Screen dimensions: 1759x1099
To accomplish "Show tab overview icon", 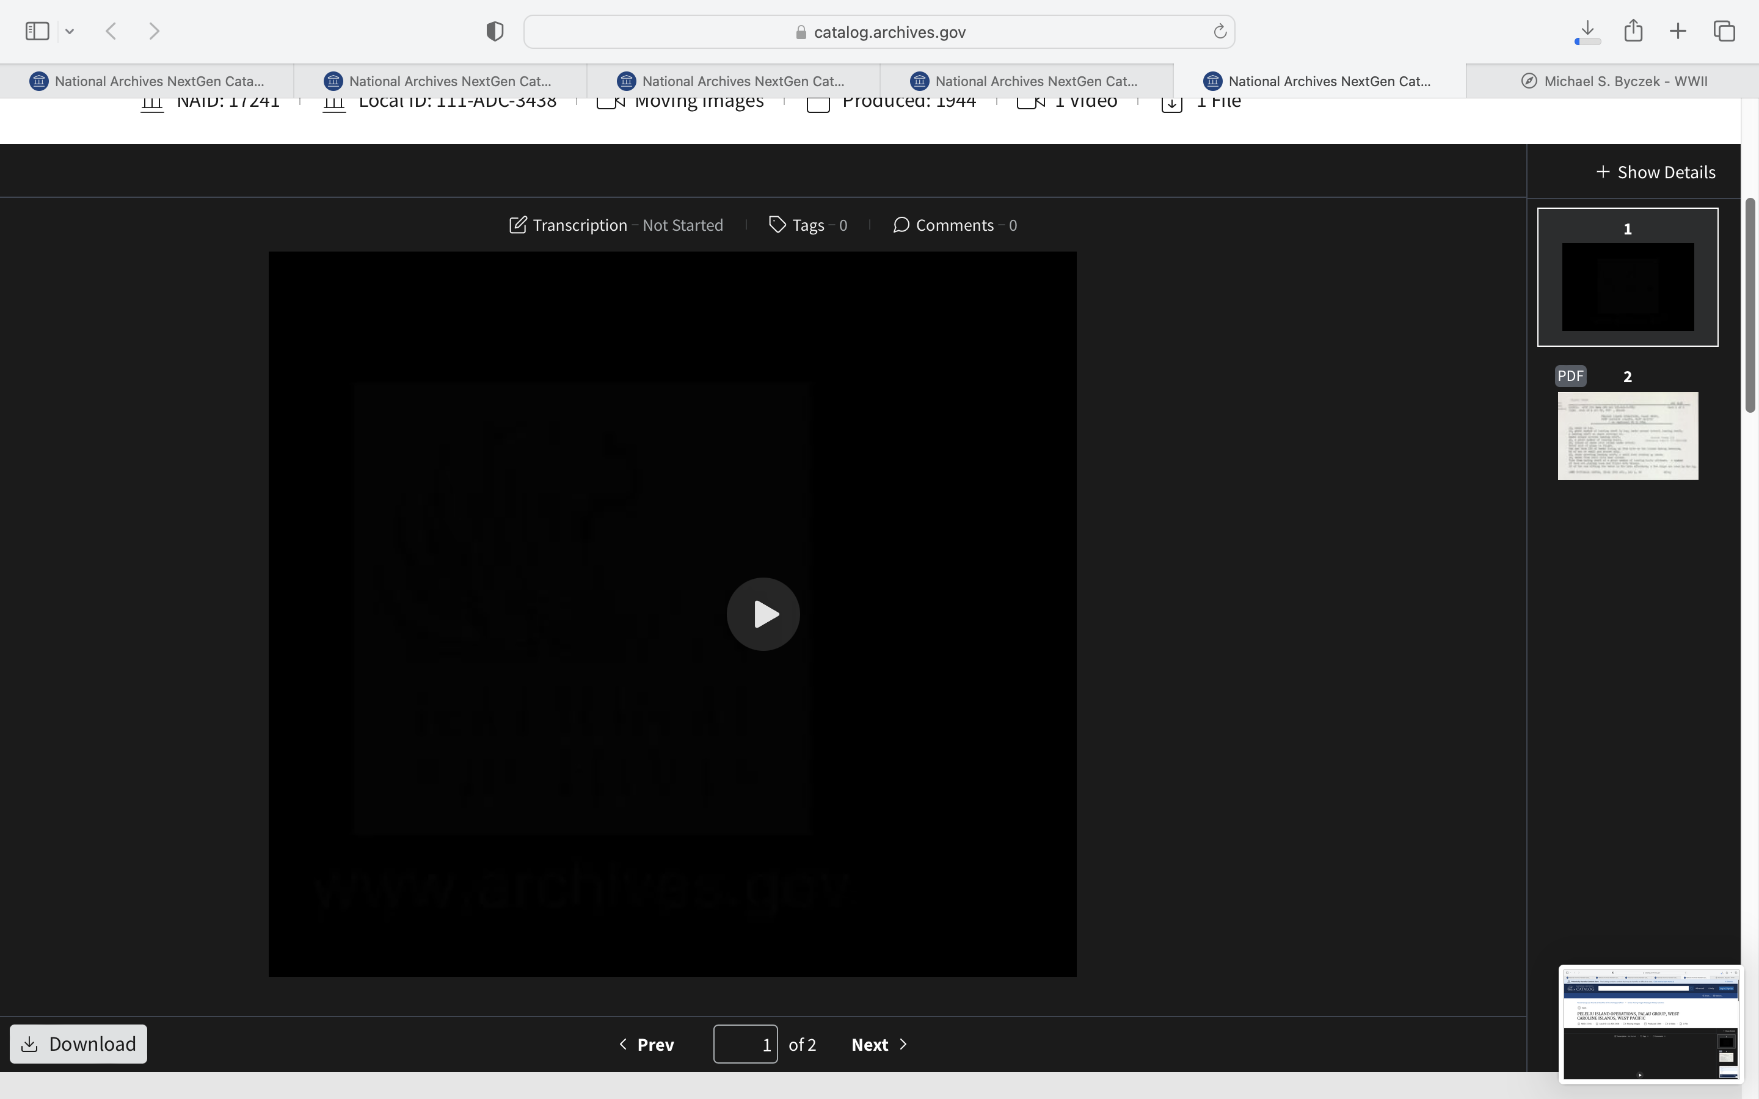I will click(x=1724, y=31).
